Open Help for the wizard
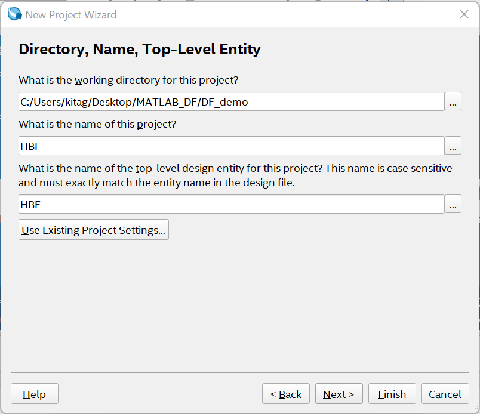The height and width of the screenshot is (414, 480). click(x=34, y=394)
